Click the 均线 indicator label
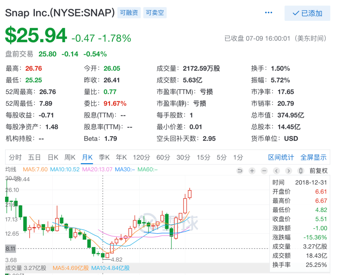 [x=11, y=169]
